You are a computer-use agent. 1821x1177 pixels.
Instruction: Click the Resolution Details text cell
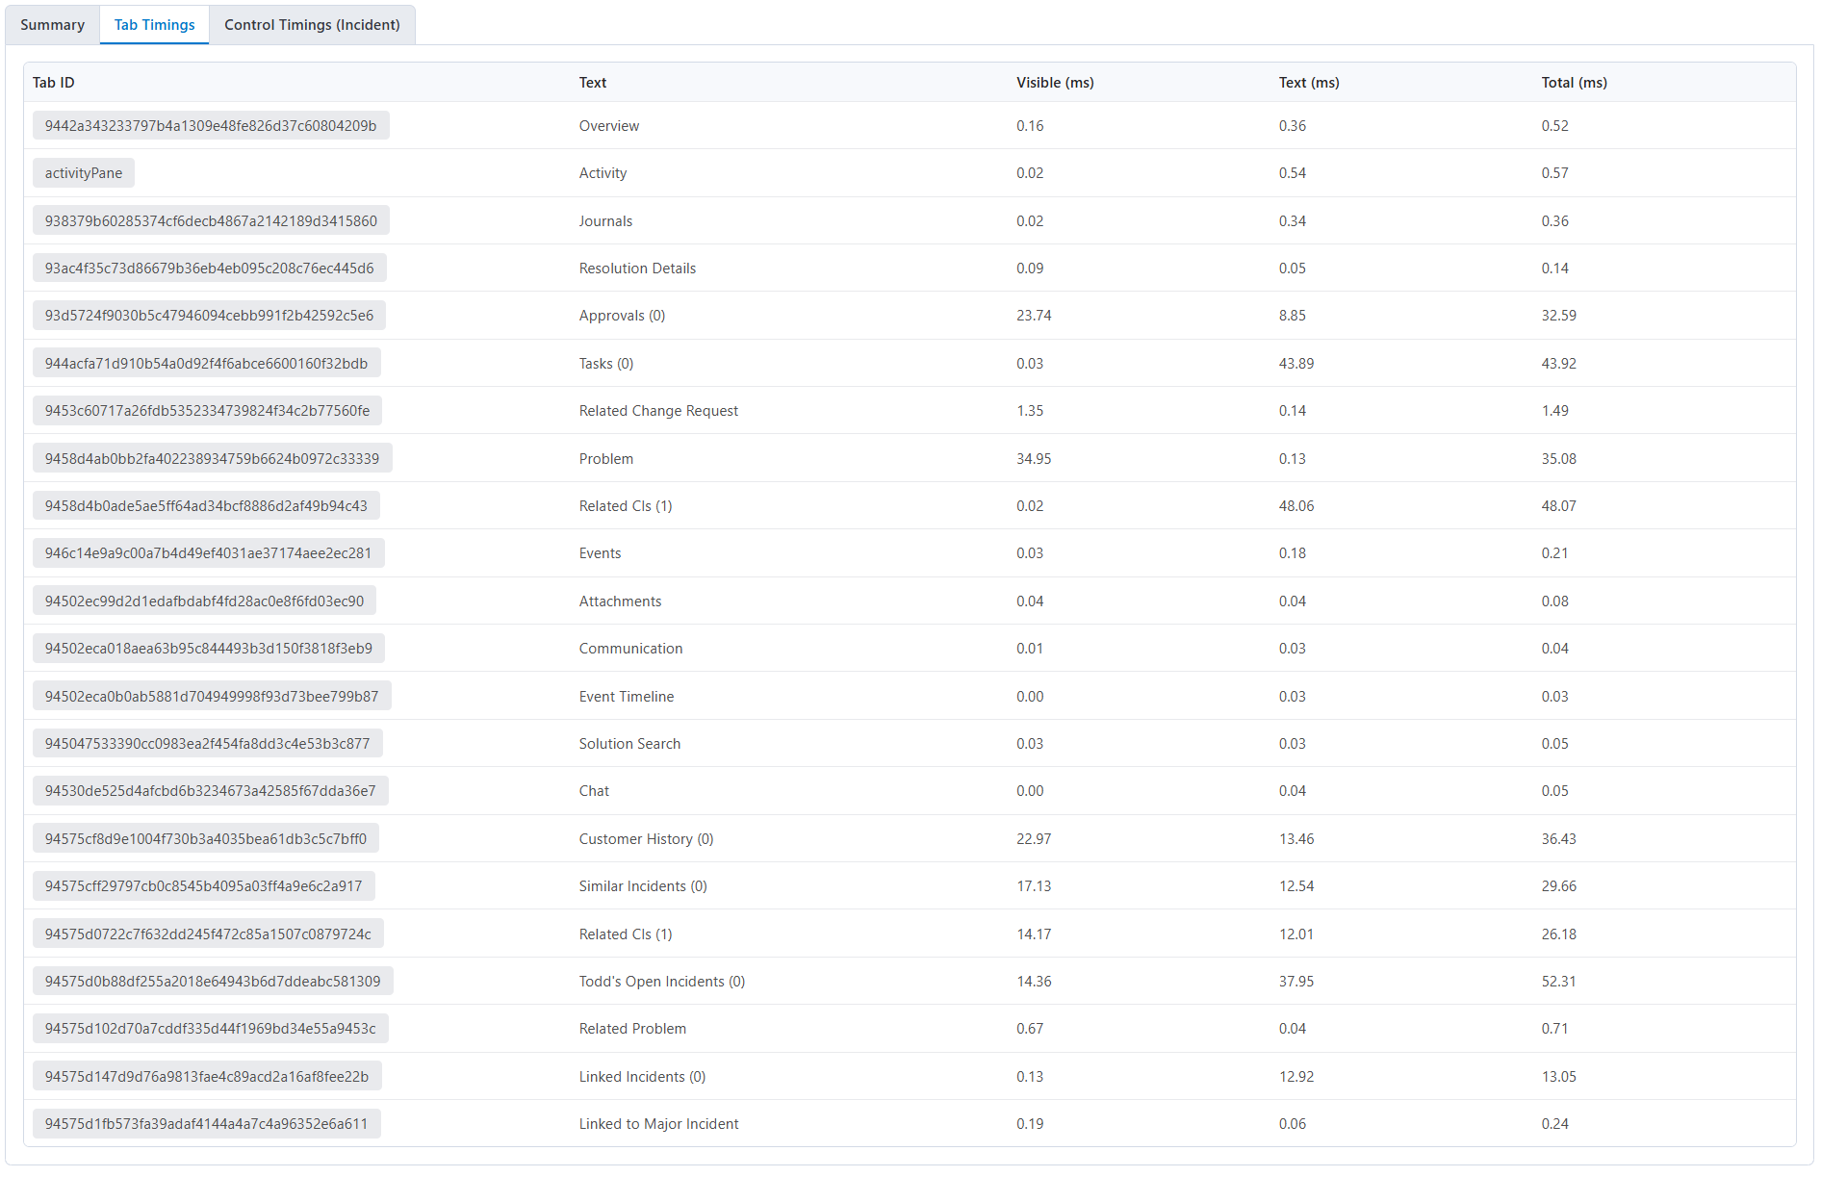(x=637, y=269)
